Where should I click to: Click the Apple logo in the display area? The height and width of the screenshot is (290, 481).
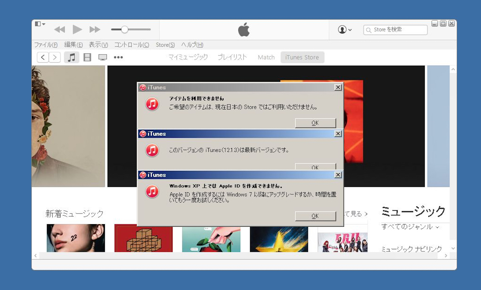pyautogui.click(x=244, y=29)
